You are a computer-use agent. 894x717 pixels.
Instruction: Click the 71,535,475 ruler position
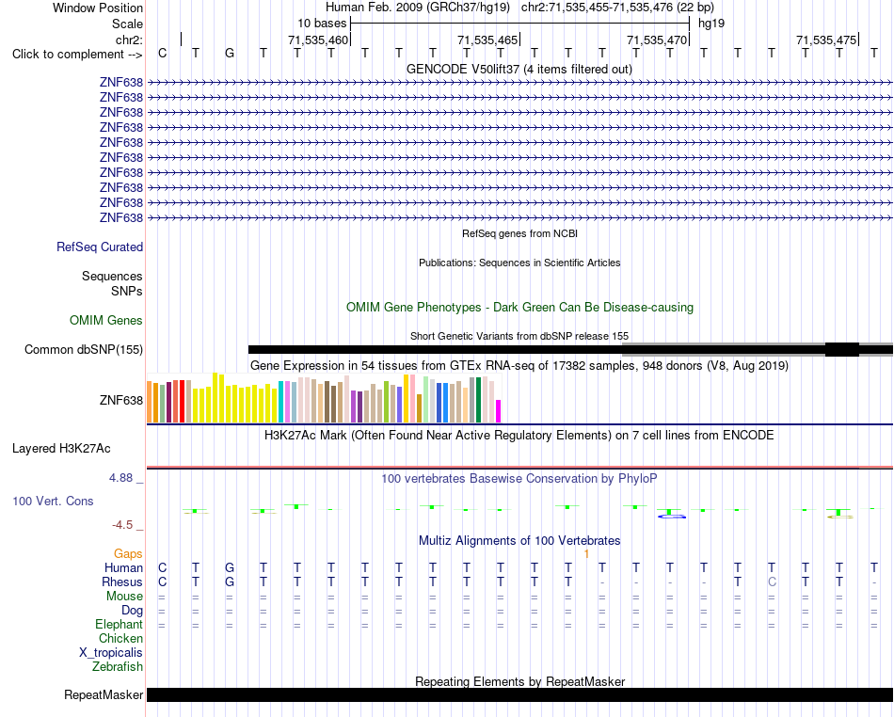pyautogui.click(x=826, y=40)
